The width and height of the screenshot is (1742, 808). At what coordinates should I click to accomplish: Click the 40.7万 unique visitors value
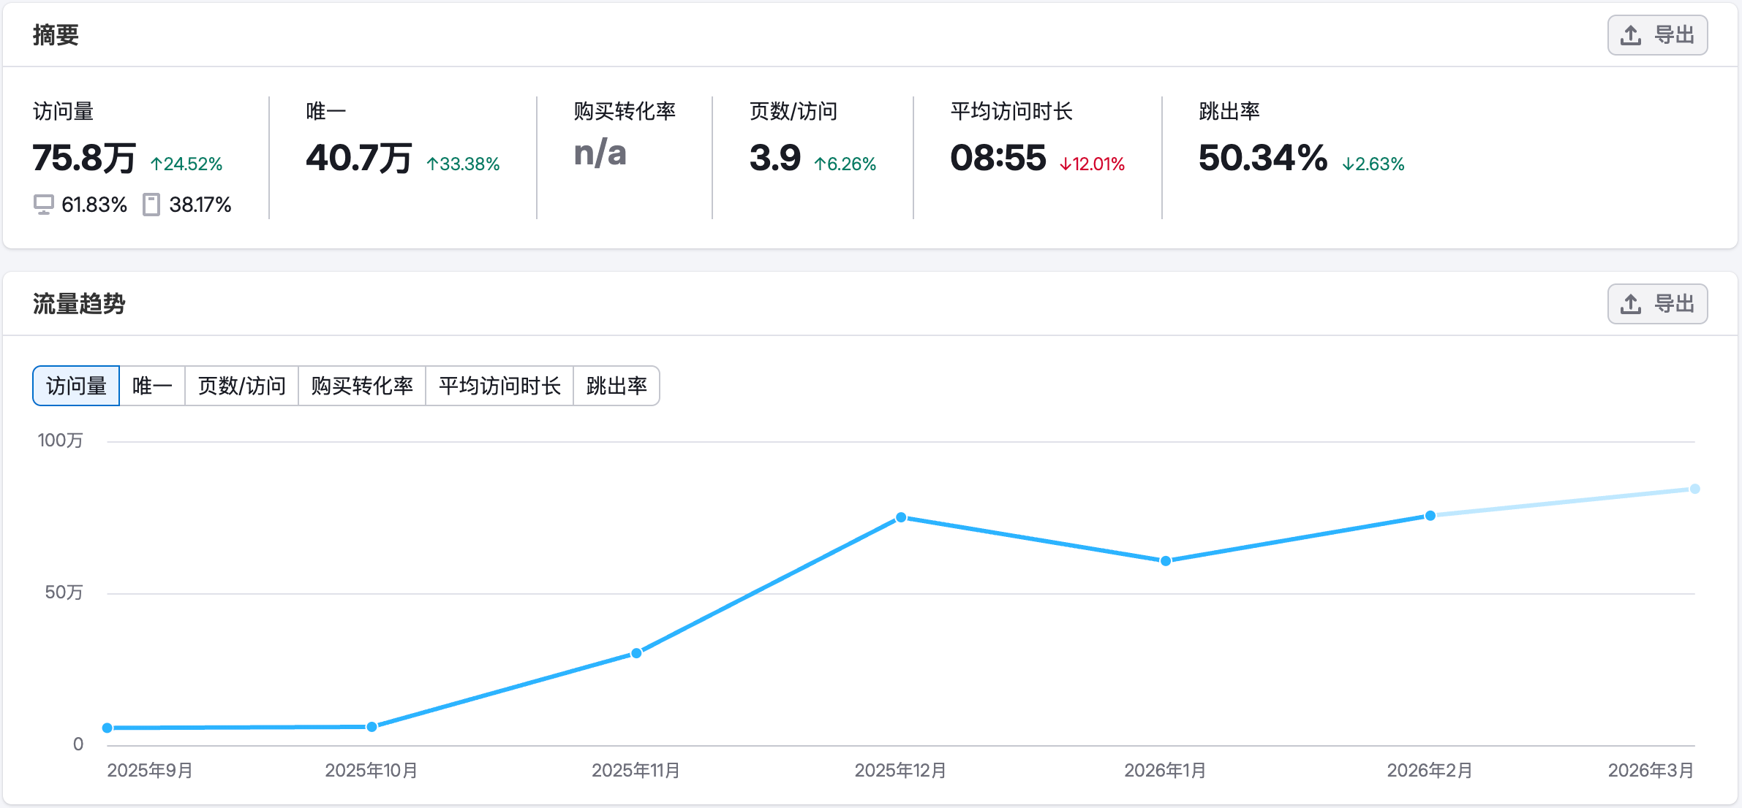[x=359, y=158]
